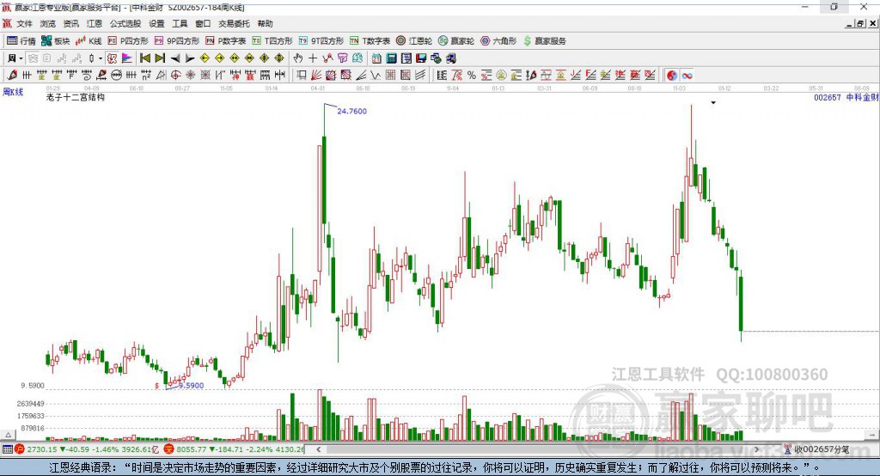Open the 赢家轮 wheel tool
This screenshot has width=880, height=476.
(x=456, y=41)
